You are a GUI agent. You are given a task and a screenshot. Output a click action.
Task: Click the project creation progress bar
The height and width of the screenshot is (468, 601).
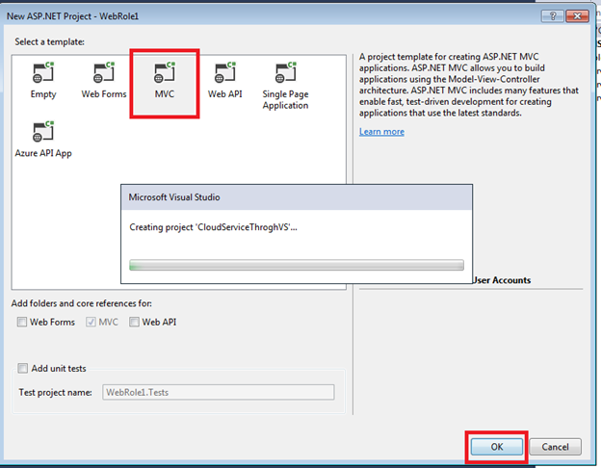tap(297, 265)
